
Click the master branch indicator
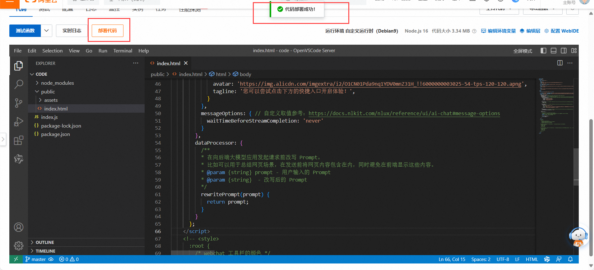point(35,259)
